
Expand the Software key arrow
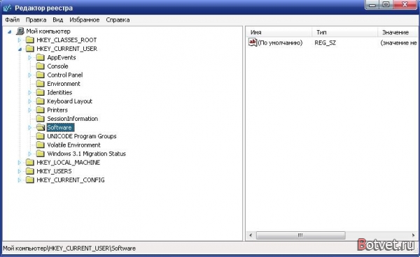click(x=29, y=128)
